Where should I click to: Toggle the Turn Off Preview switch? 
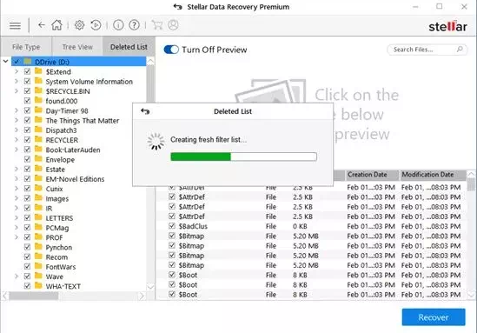click(x=171, y=50)
